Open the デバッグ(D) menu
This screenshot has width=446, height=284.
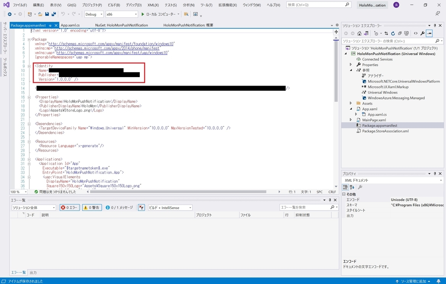click(133, 5)
